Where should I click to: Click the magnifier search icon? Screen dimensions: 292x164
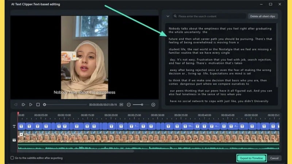pos(175,16)
